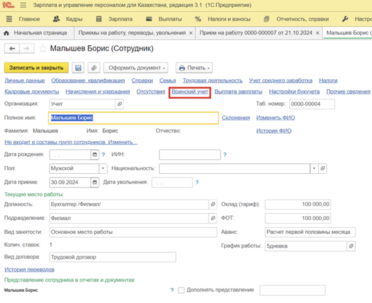Expand the Пол dropdown
This screenshot has width=372, height=303.
click(x=103, y=168)
